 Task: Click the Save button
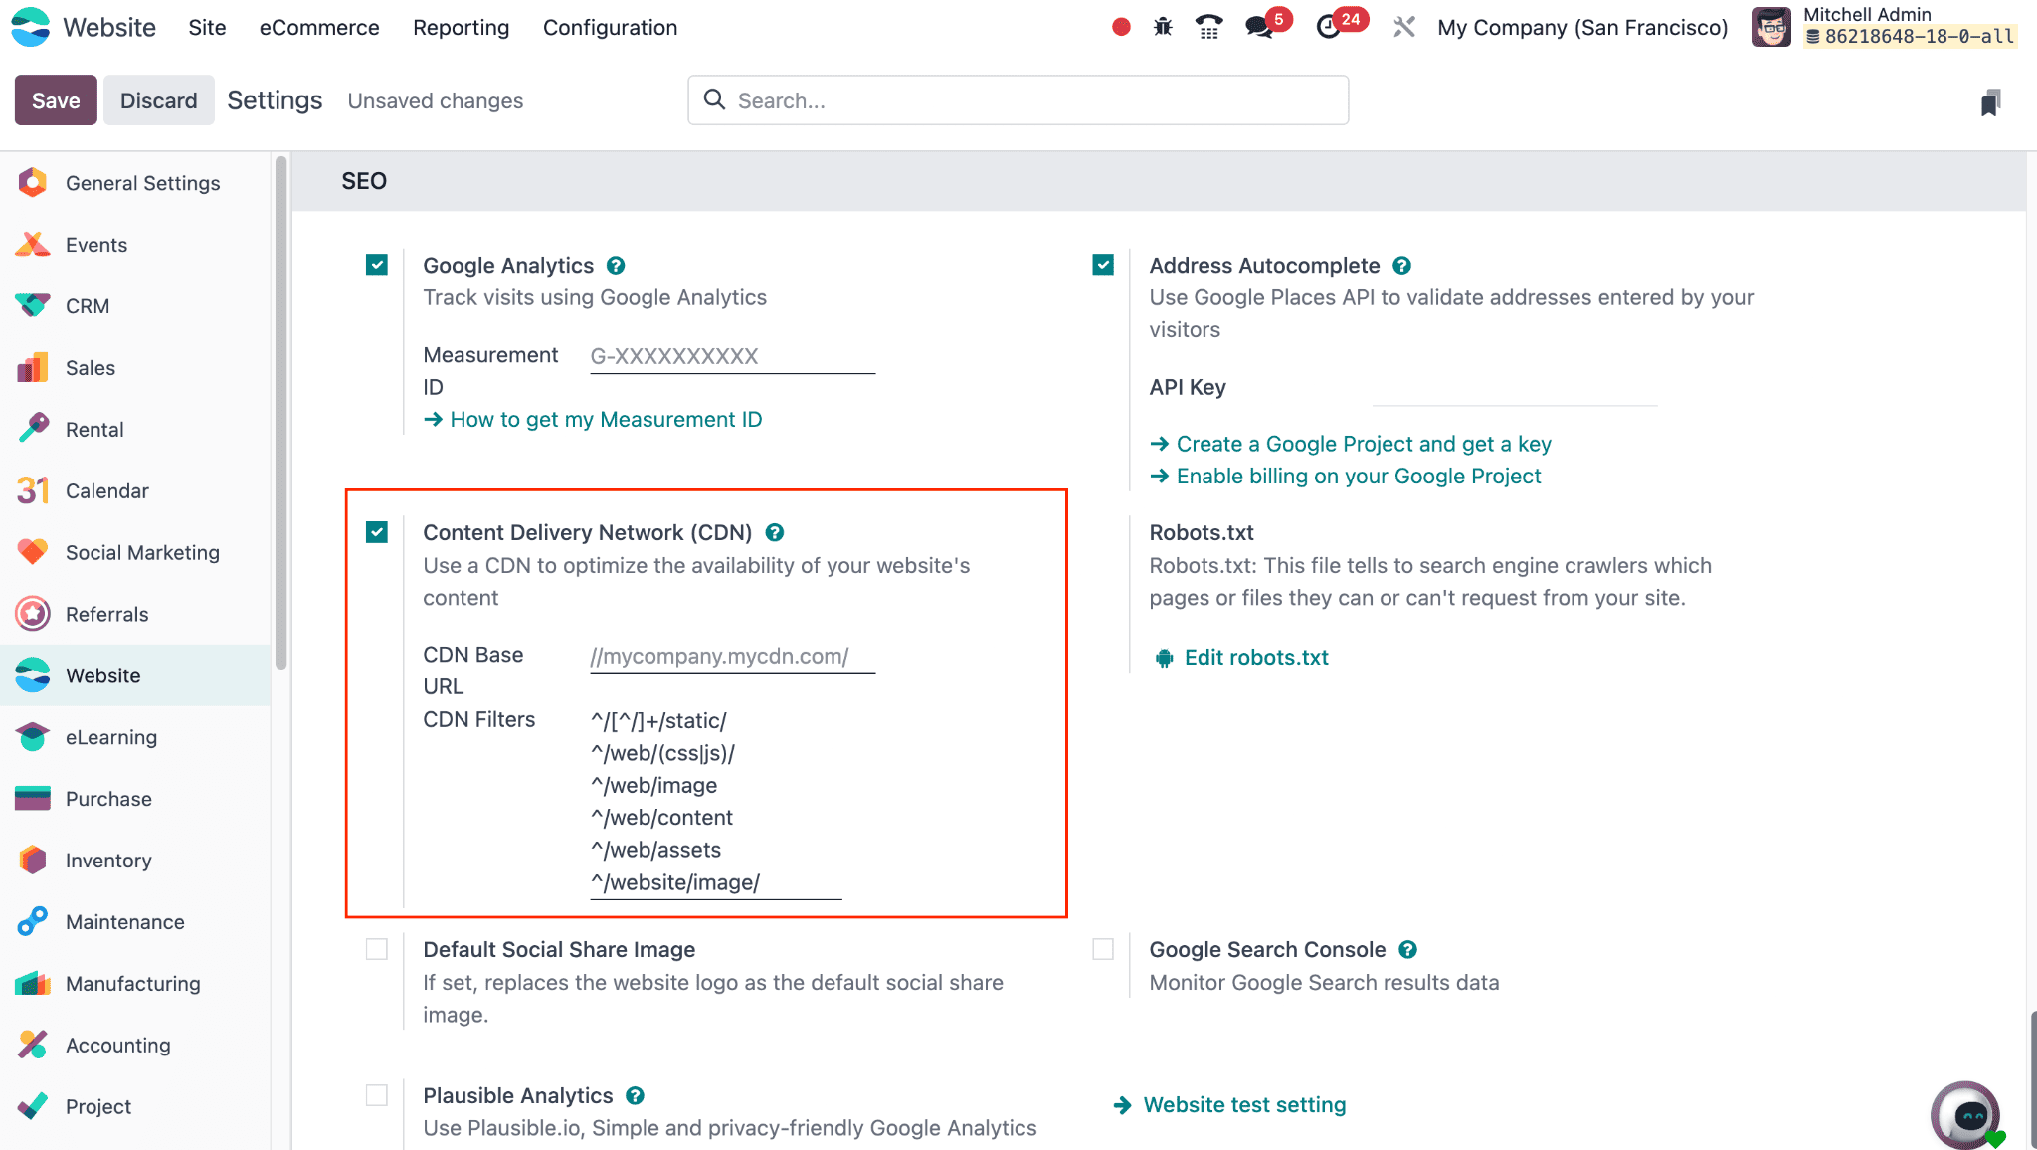click(x=56, y=100)
